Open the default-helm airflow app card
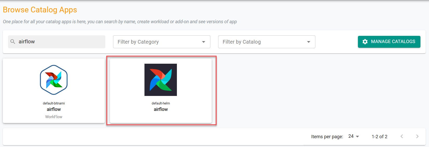This screenshot has width=429, height=147. [x=161, y=91]
